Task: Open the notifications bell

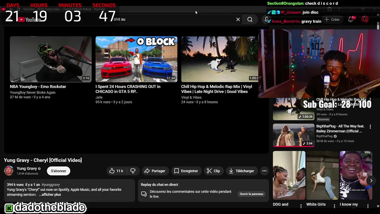Action: click(x=351, y=19)
